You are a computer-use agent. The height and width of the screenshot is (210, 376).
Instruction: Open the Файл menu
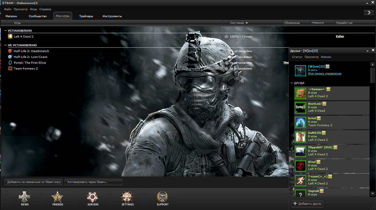point(8,9)
